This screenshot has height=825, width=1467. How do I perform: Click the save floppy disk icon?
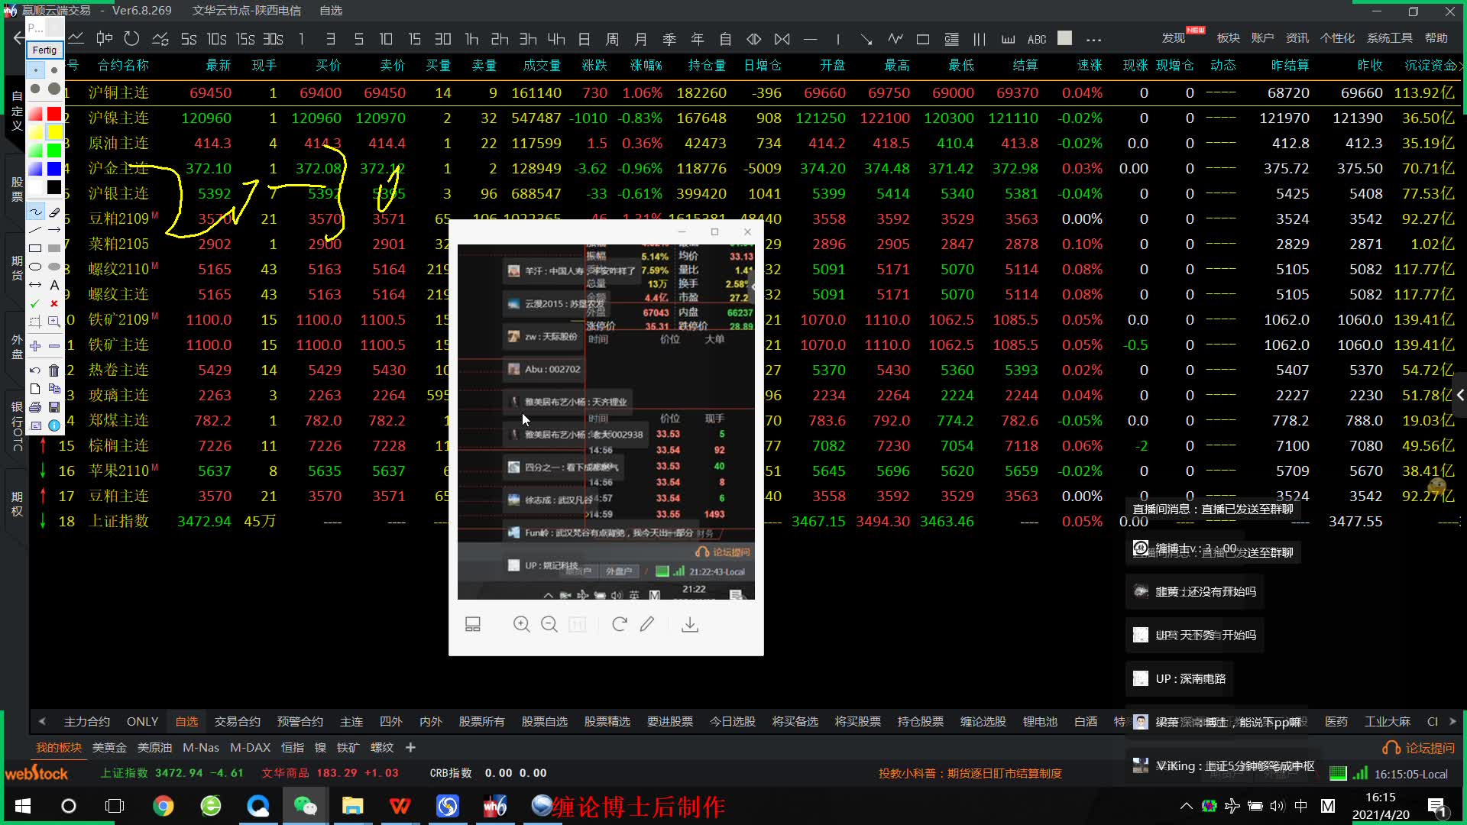(54, 407)
